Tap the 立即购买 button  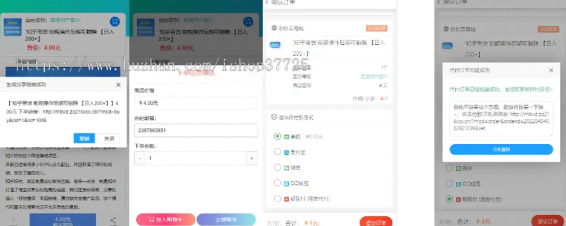click(226, 219)
